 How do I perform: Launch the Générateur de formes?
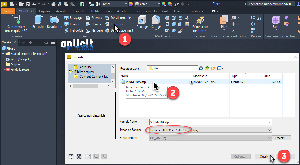click(200, 24)
